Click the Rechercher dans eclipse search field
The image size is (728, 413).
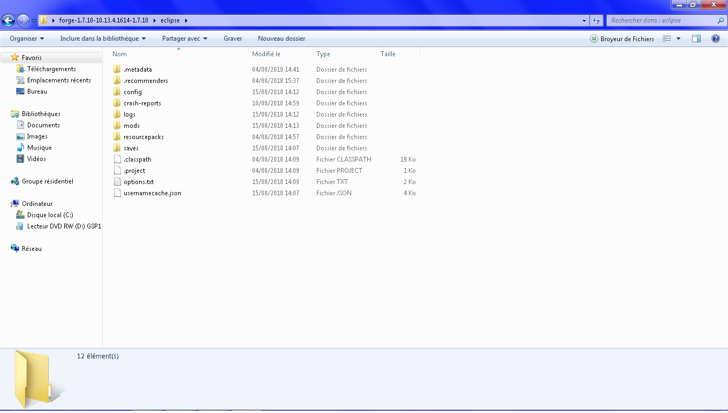(x=661, y=20)
